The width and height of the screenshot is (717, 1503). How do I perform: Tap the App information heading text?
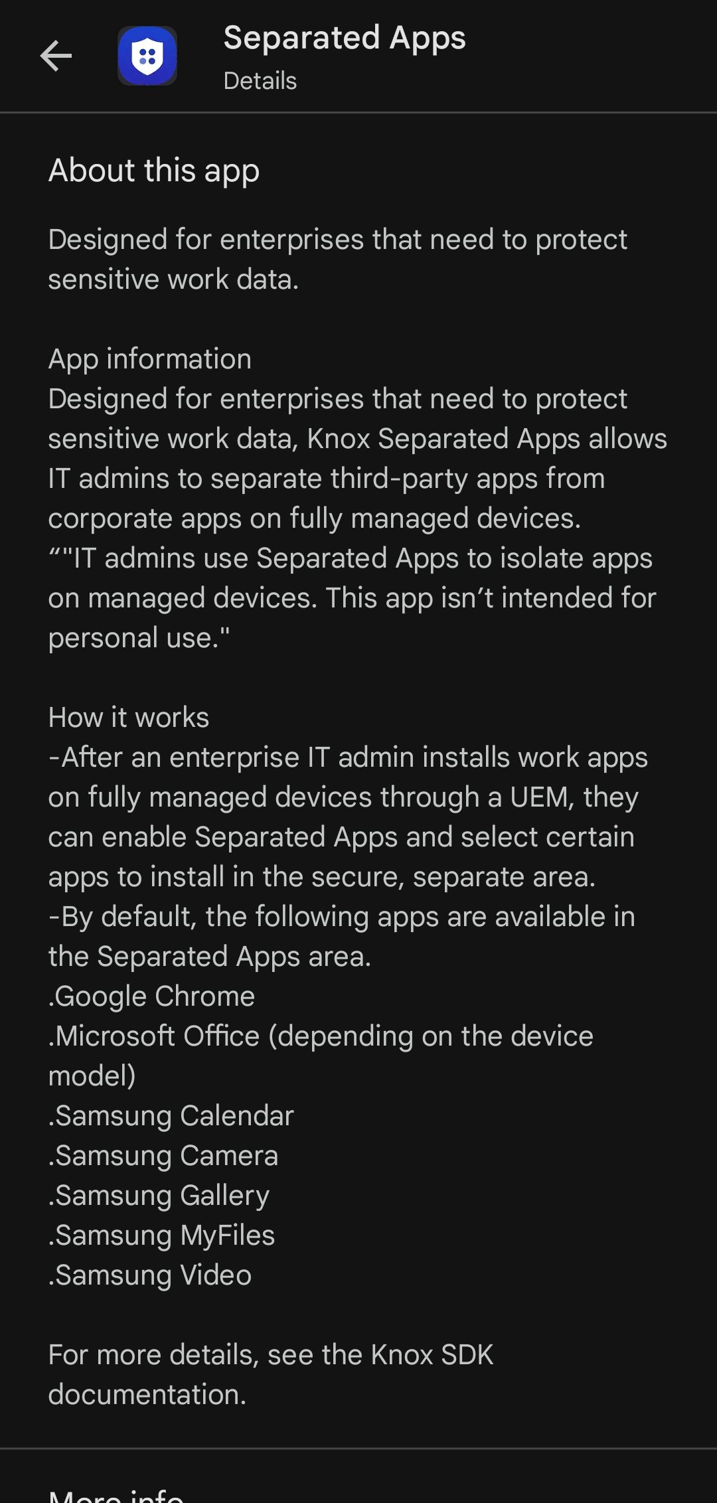(150, 359)
